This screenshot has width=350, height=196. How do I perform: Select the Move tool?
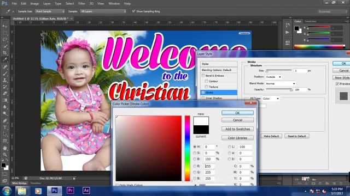tap(5, 26)
